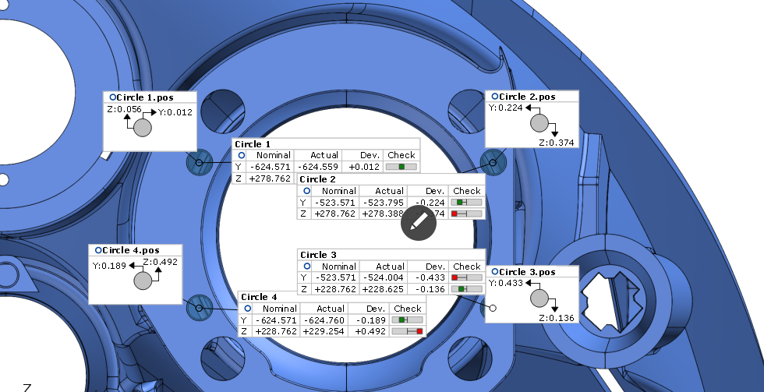The width and height of the screenshot is (764, 392).
Task: Click the Circle 4 measured point on the model
Action: tap(199, 308)
